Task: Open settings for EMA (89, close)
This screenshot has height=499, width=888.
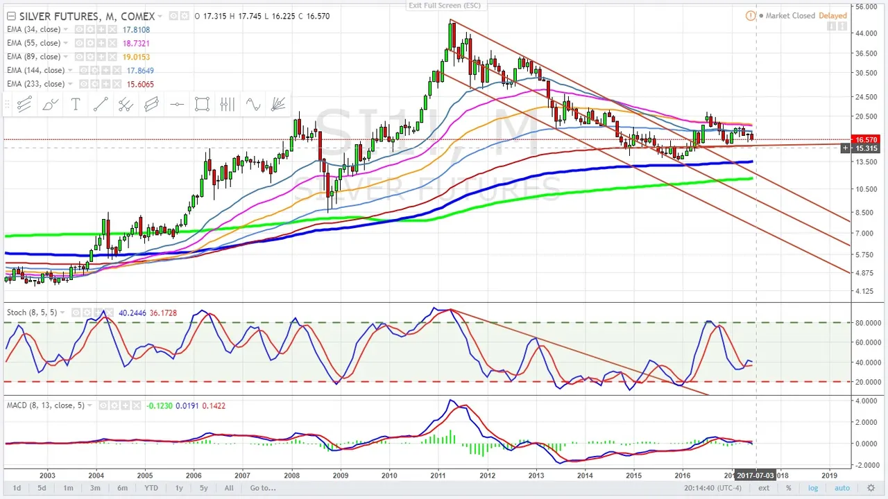Action: (90, 57)
